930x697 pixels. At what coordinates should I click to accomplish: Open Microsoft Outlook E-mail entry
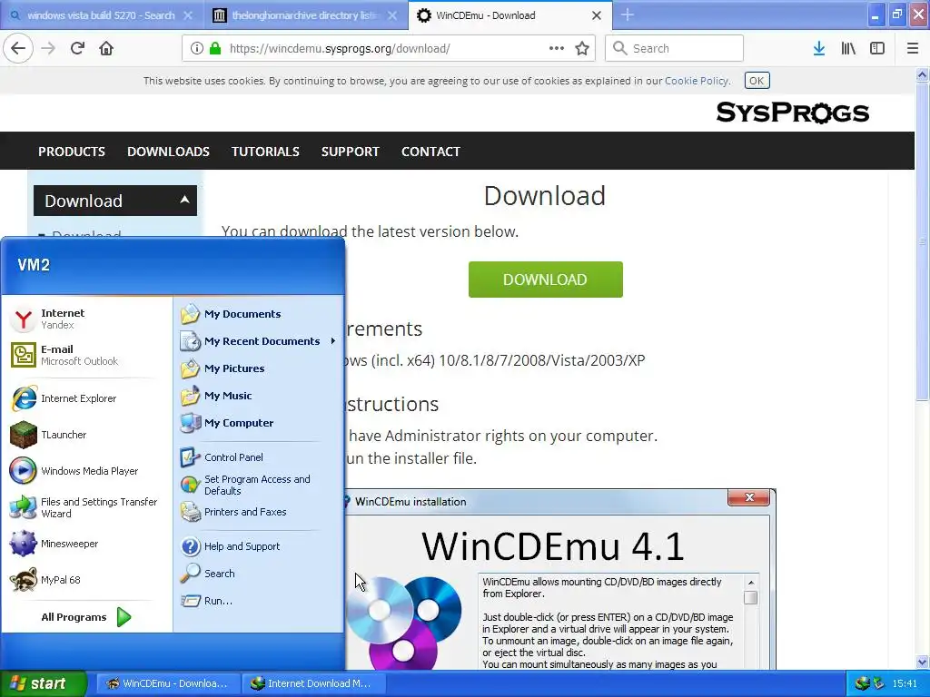click(x=86, y=355)
